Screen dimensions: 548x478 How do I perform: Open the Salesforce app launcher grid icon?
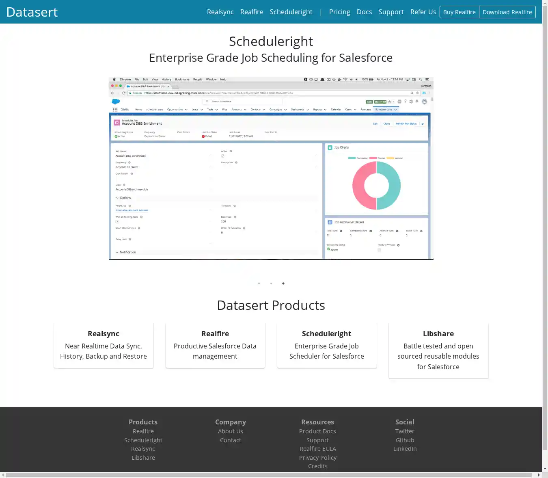click(115, 110)
